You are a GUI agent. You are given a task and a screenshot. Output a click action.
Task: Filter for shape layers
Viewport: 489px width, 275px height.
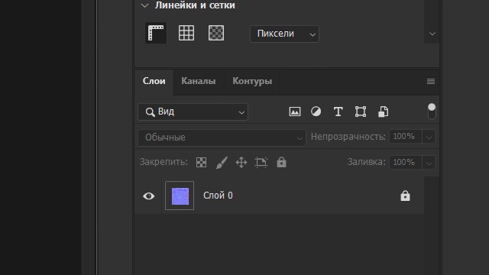pyautogui.click(x=361, y=112)
